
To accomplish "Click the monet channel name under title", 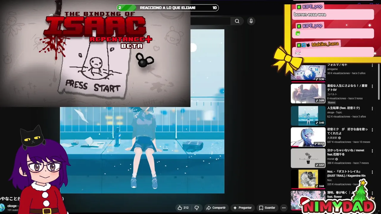I will 331,159.
